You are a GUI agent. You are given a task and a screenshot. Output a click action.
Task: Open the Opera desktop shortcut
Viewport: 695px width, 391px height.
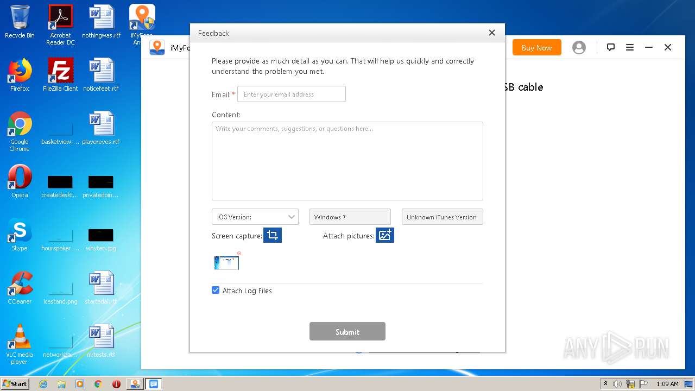pyautogui.click(x=20, y=181)
